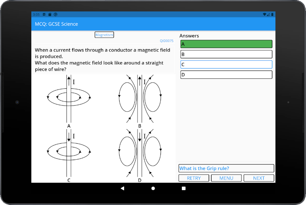Tap the Android back navigation icon
Viewport: 306px width, 205px height.
[x=122, y=188]
